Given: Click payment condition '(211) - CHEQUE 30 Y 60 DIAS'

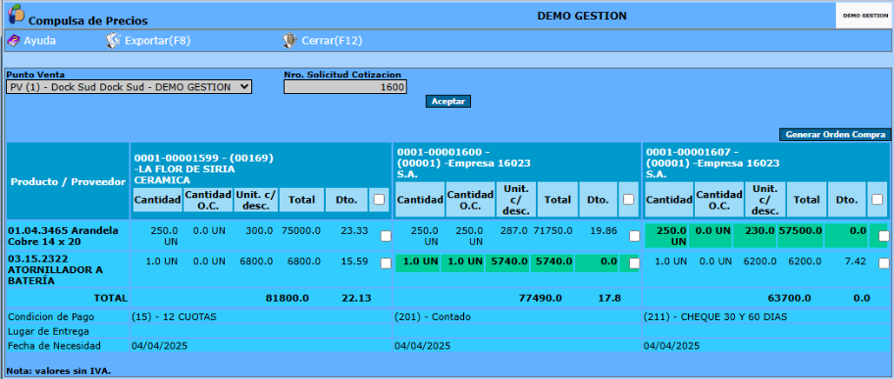Looking at the screenshot, I should 715,317.
